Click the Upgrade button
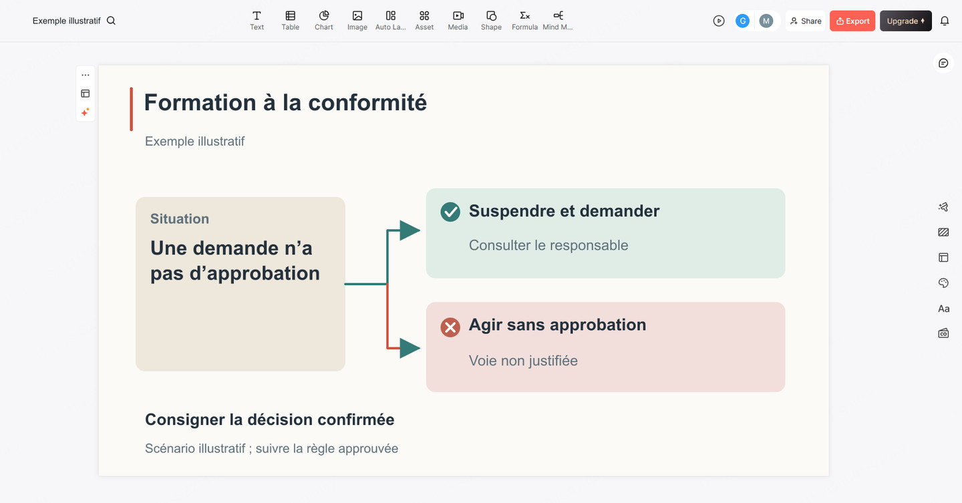The image size is (962, 503). click(x=906, y=21)
